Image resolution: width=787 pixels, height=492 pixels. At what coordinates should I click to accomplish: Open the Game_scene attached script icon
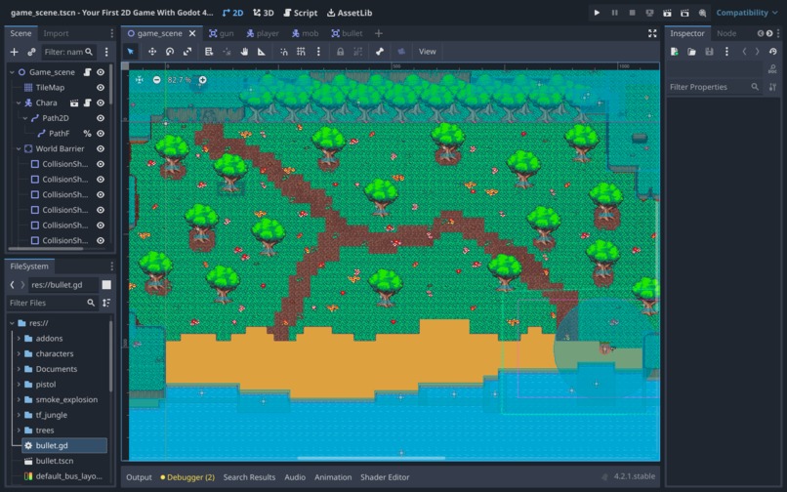[87, 72]
